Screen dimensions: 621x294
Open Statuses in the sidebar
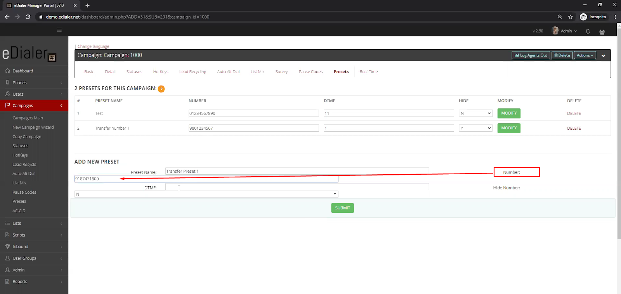tap(20, 146)
